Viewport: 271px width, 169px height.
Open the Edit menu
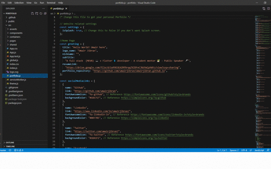(9, 3)
